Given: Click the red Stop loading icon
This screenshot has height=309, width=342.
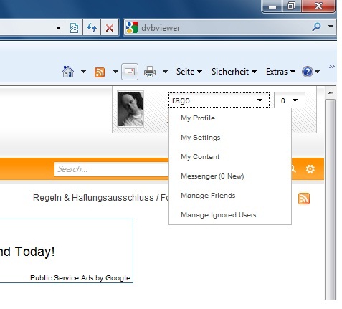Looking at the screenshot, I should [110, 28].
